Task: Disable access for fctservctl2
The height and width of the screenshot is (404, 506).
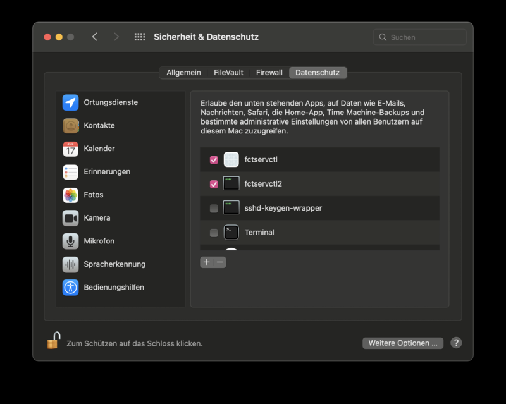Action: pyautogui.click(x=214, y=184)
